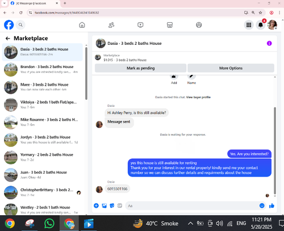Bookmark this page star icon
The image size is (284, 231).
(x=261, y=12)
